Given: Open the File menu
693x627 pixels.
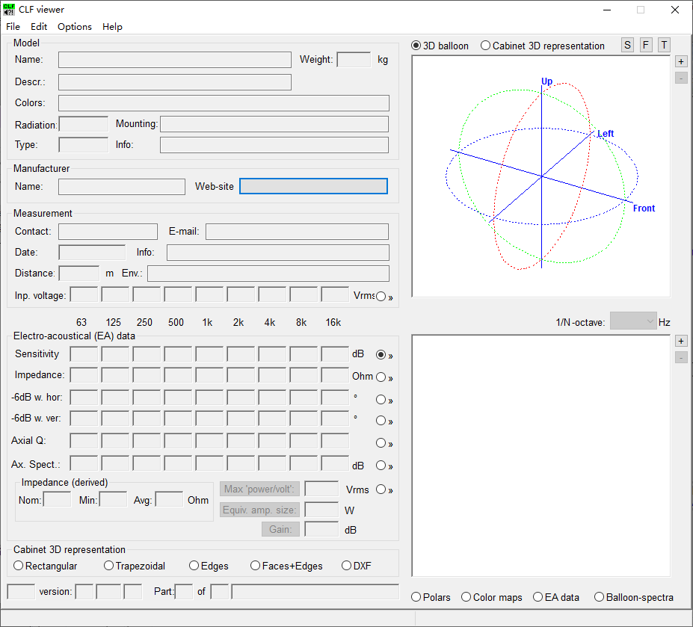Looking at the screenshot, I should click(x=13, y=26).
